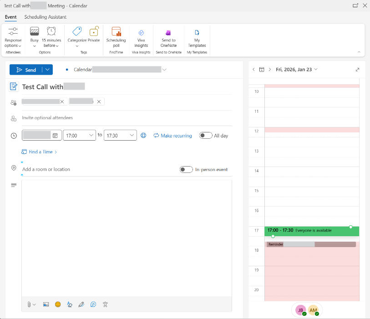Click the draw pen icon
370x319 pixels.
click(x=81, y=304)
